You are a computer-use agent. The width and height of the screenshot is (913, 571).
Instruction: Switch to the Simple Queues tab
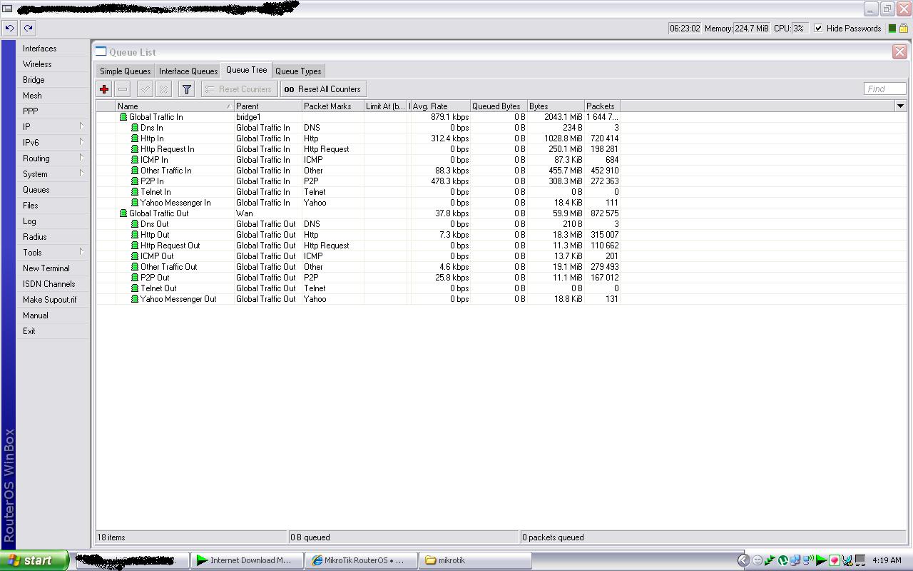pos(124,71)
